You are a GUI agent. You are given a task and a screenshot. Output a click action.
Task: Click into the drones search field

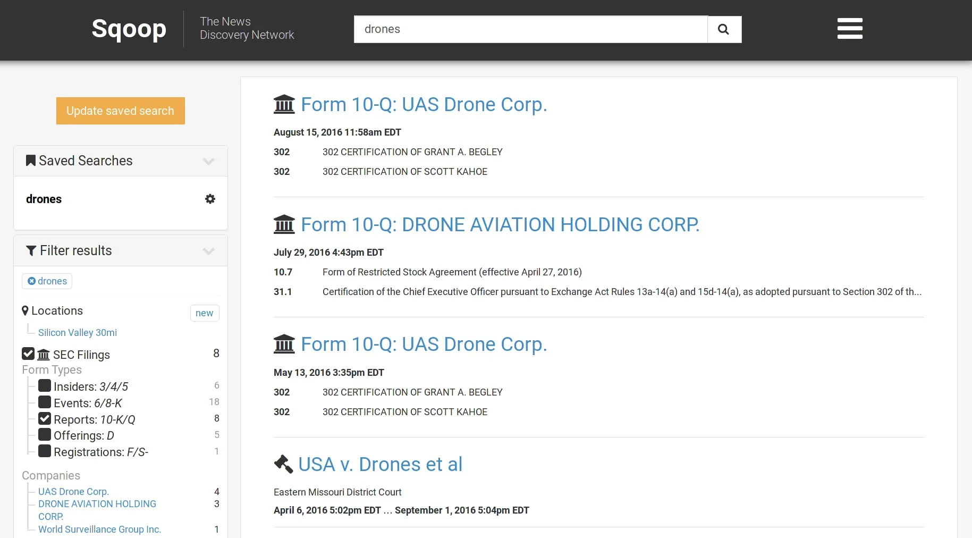530,29
